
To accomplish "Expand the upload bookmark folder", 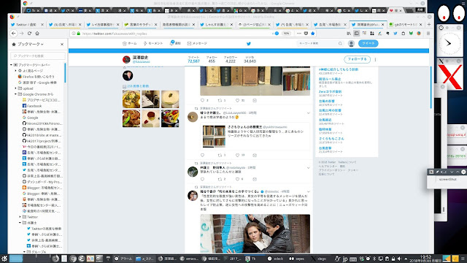I will click(x=15, y=88).
